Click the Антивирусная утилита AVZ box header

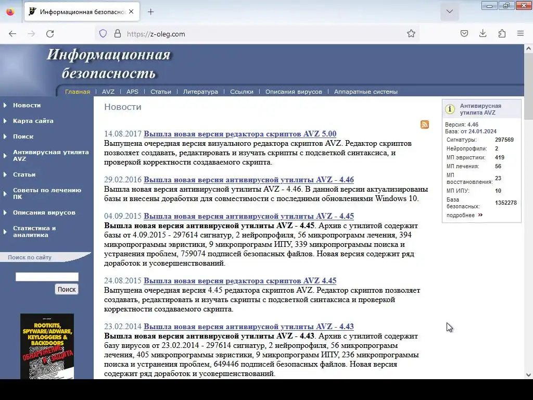(481, 109)
